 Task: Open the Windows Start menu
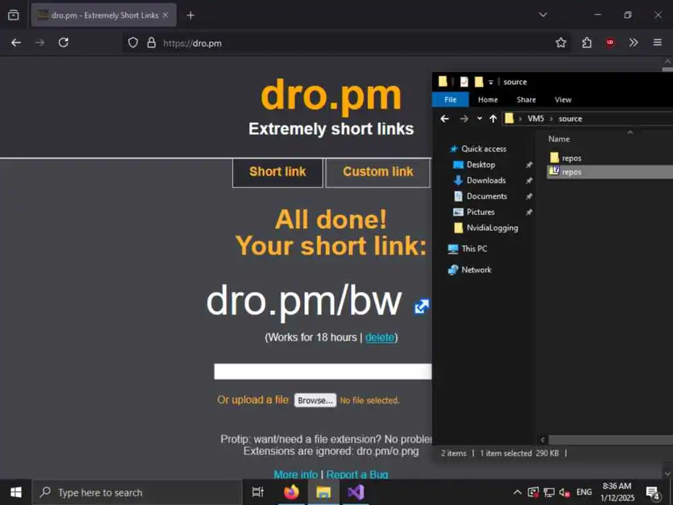tap(16, 493)
